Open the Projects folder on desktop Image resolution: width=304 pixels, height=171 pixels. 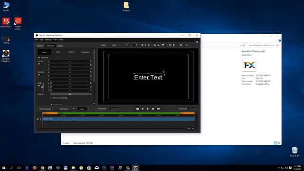[126, 6]
